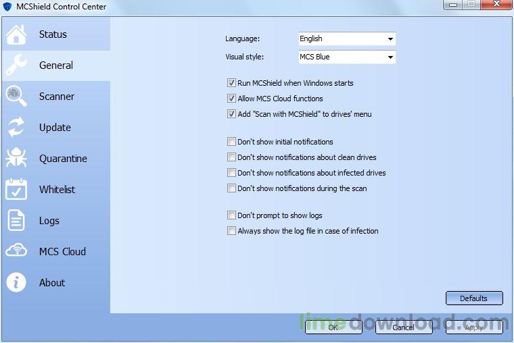Image resolution: width=514 pixels, height=343 pixels.
Task: Enable Always show the log file in case of infection
Action: pos(231,231)
